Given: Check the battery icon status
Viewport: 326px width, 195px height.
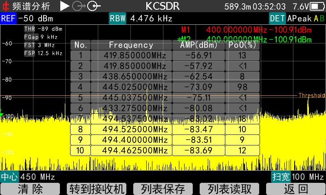Looking at the screenshot, I should point(317,6).
